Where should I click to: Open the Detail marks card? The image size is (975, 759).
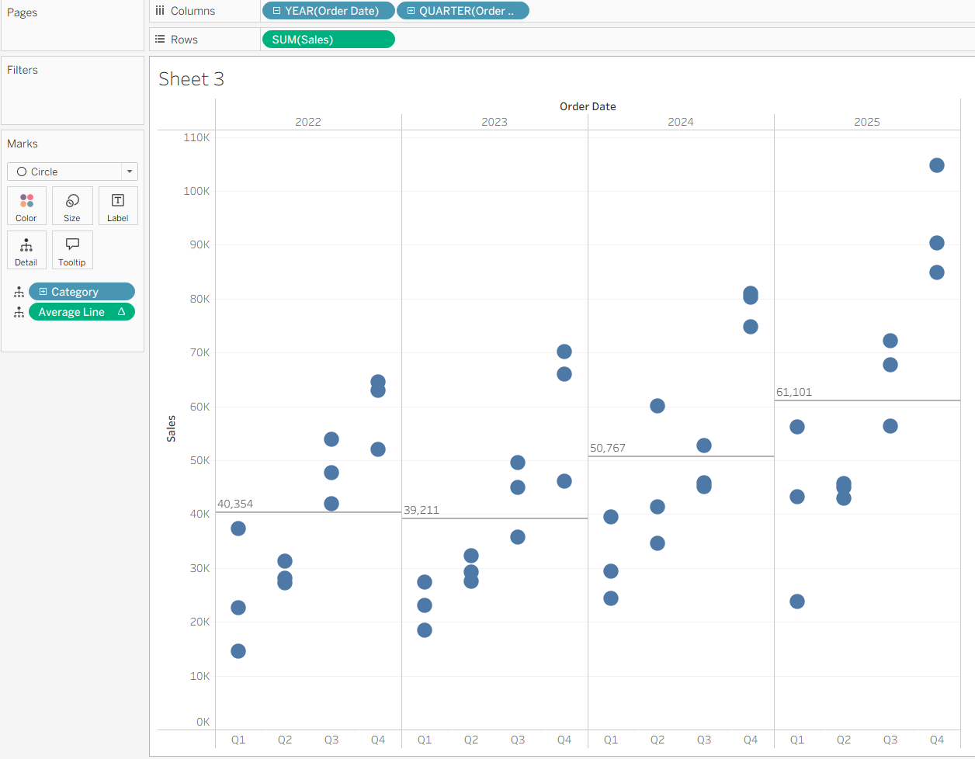pos(26,250)
